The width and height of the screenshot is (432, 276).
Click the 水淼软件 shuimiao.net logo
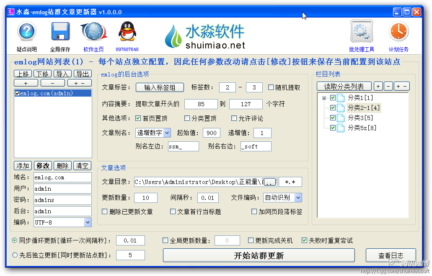coord(205,36)
